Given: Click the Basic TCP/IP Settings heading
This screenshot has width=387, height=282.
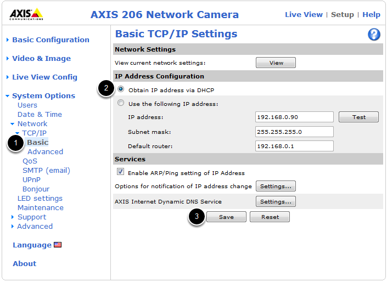Looking at the screenshot, I should click(x=176, y=34).
